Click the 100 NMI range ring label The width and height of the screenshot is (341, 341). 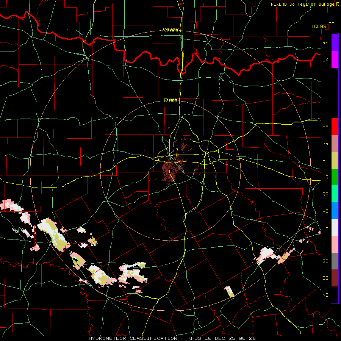(170, 30)
